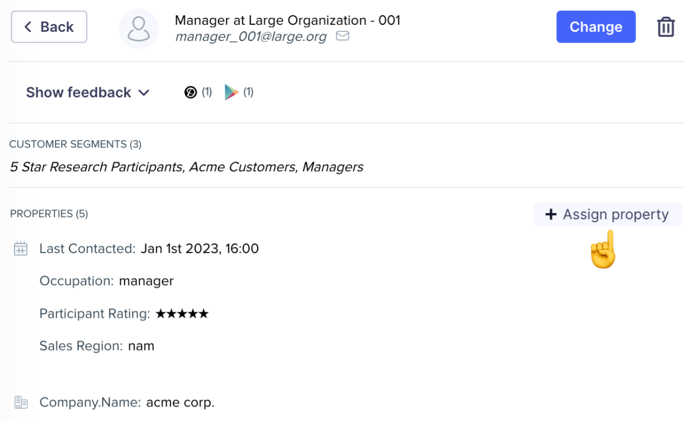Click the Last Contacted date value
The image size is (689, 421).
(199, 249)
